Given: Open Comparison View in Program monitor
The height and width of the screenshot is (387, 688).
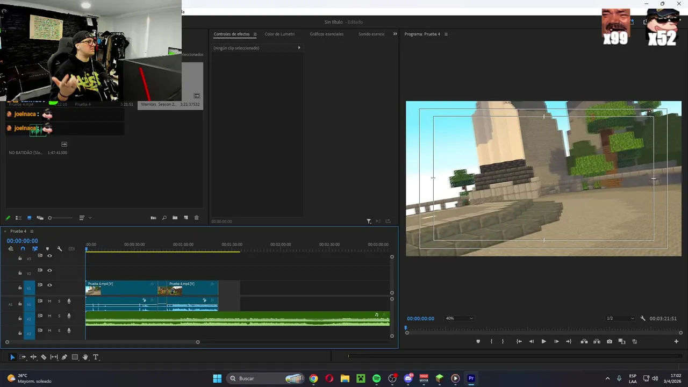Looking at the screenshot, I should click(622, 341).
